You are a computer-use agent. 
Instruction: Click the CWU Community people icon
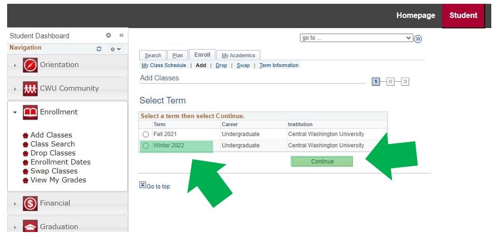tap(30, 89)
